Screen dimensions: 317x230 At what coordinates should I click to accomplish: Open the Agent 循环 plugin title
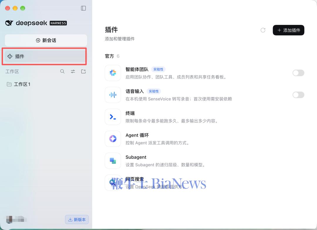click(137, 135)
